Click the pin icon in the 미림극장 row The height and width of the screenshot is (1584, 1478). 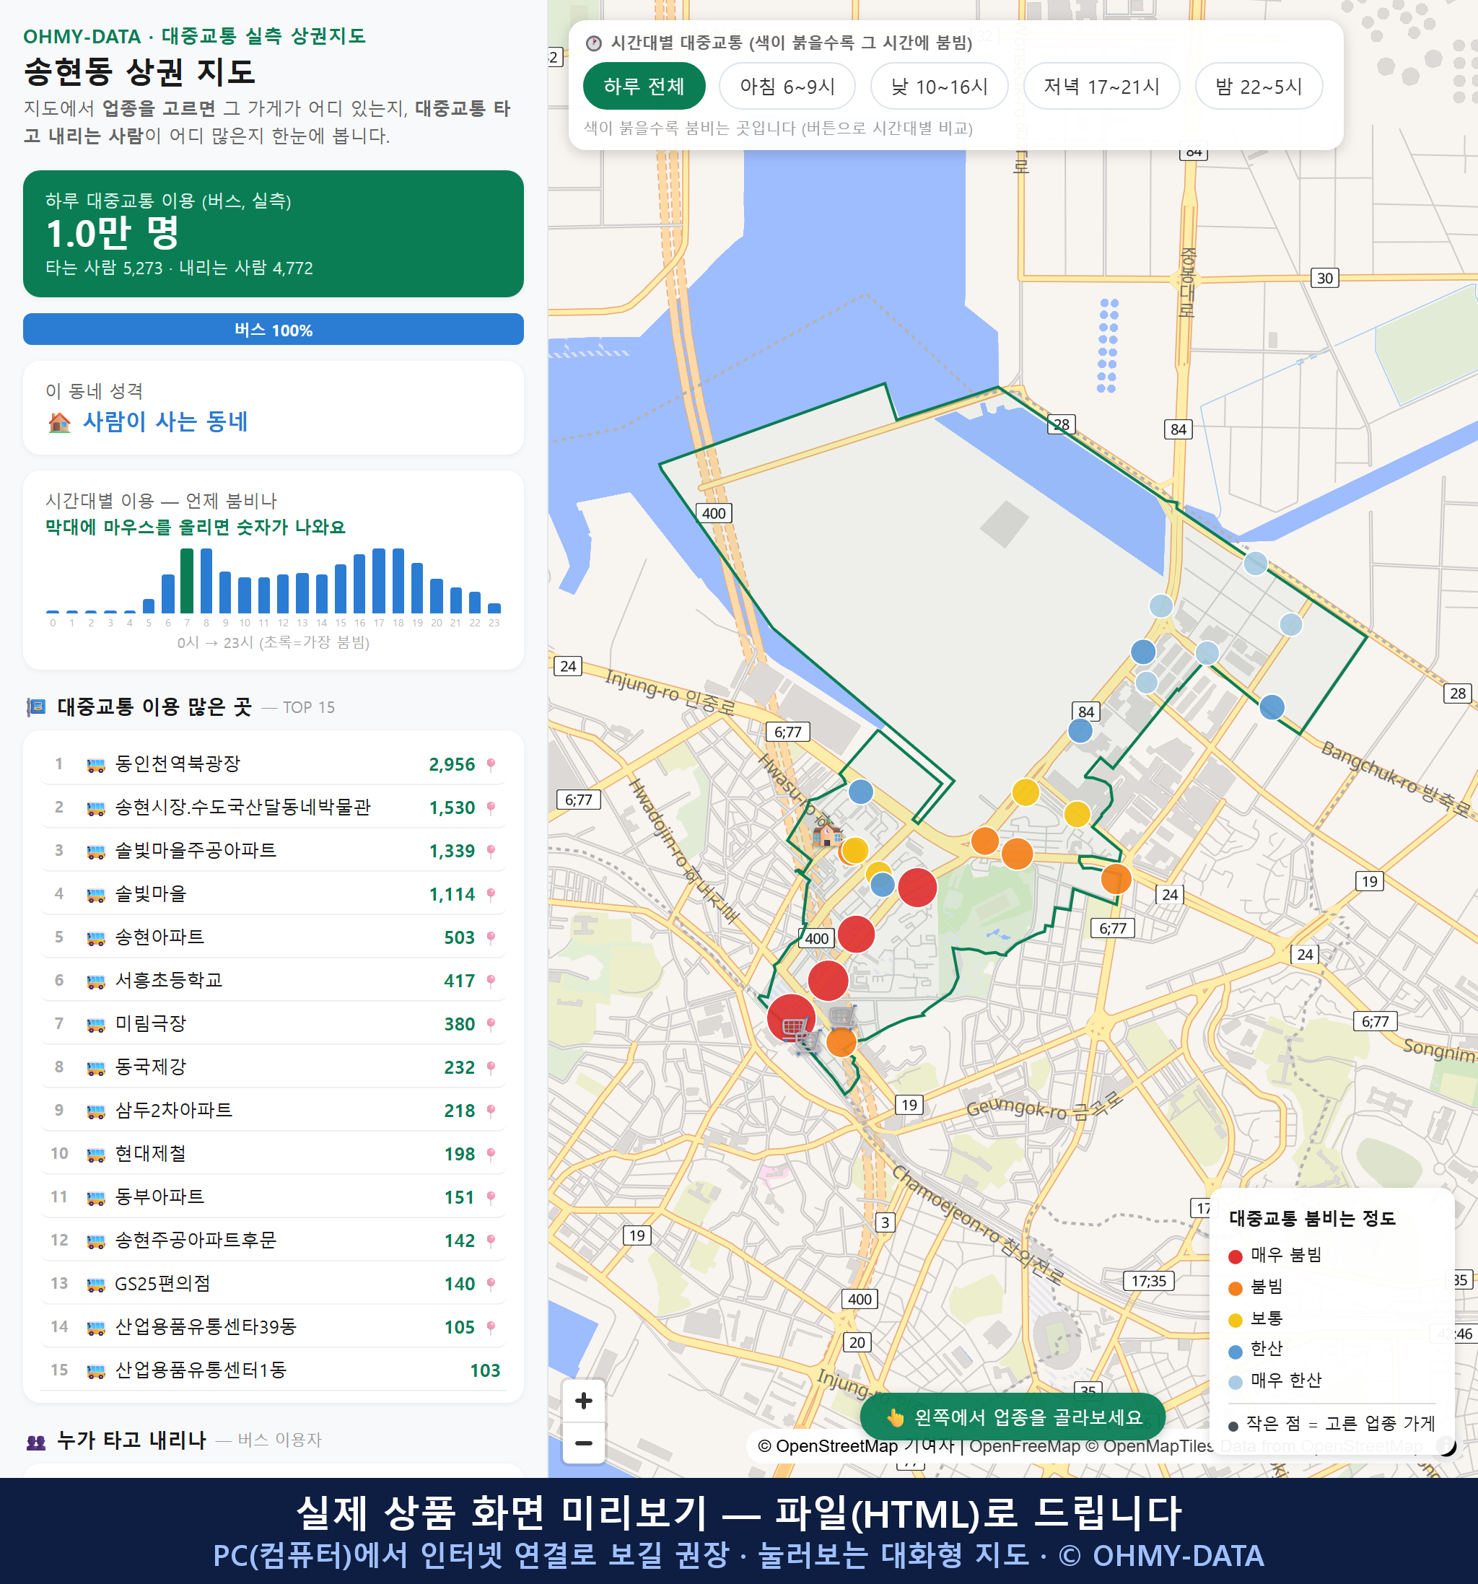click(x=491, y=1024)
